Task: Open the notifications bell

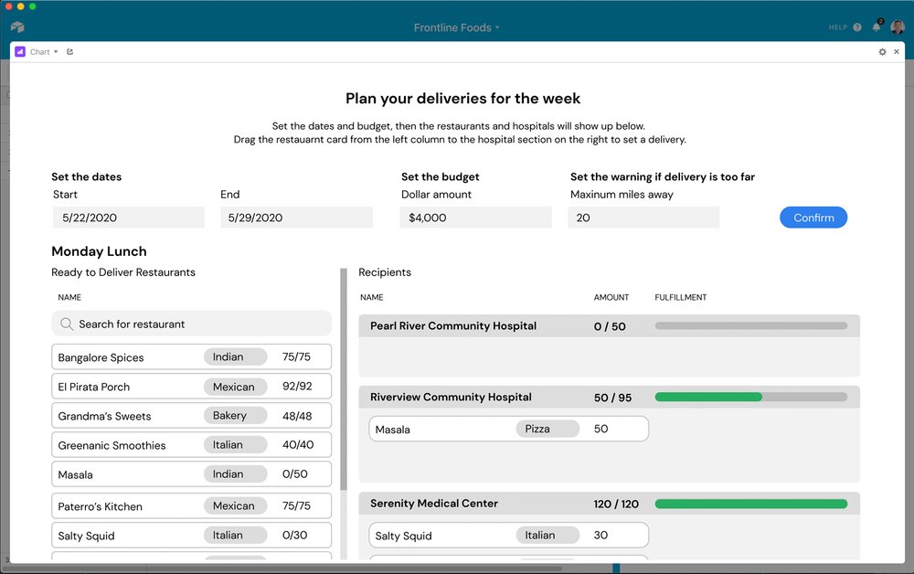Action: point(877,27)
